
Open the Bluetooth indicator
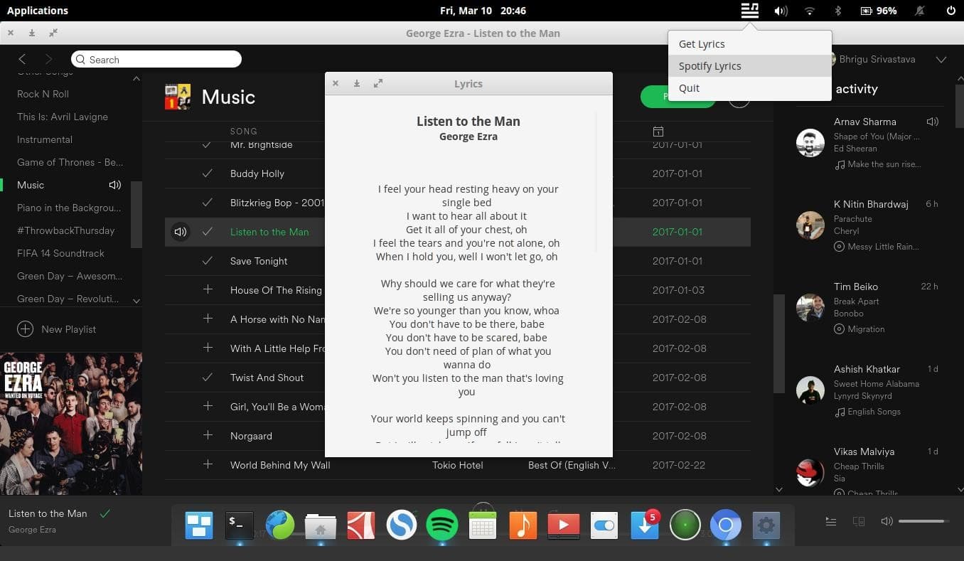point(837,11)
